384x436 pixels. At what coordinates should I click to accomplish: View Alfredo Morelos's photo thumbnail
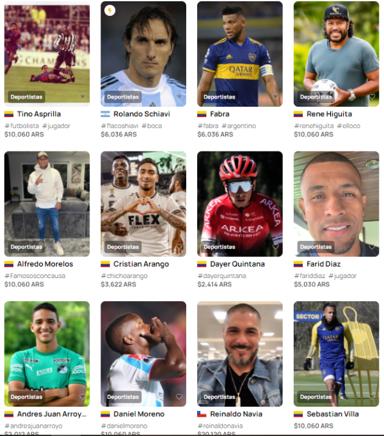point(47,204)
